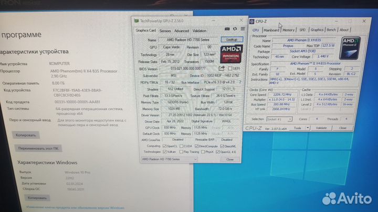The width and height of the screenshot is (378, 212).
Task: Open the CPU-Z Tools dropdown arrow
Action: pyautogui.click(x=308, y=128)
